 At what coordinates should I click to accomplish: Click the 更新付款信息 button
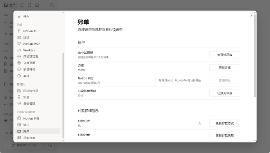[225, 135]
